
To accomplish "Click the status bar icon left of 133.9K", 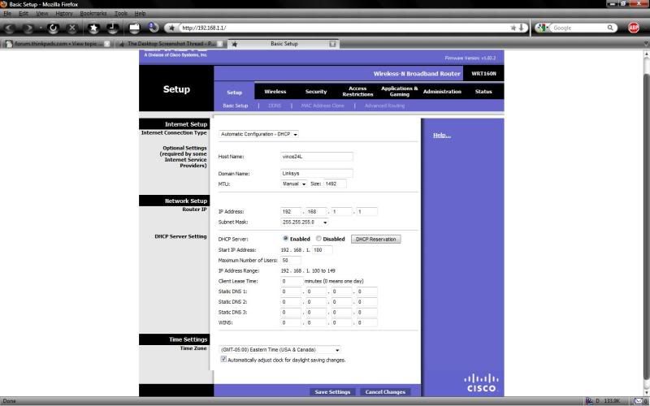I will (588, 400).
